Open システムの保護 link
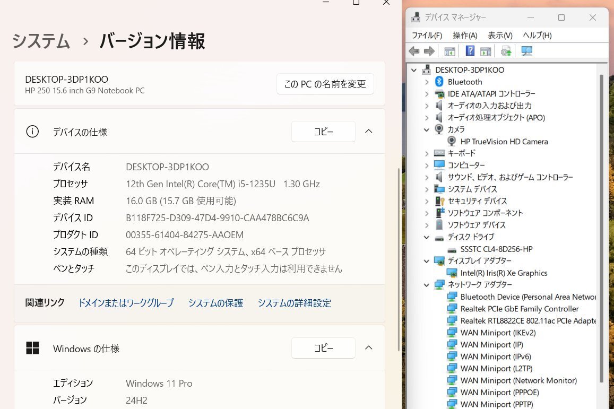 (216, 303)
